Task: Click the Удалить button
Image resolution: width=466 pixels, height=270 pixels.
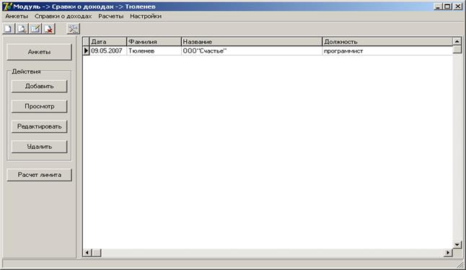Action: (39, 147)
